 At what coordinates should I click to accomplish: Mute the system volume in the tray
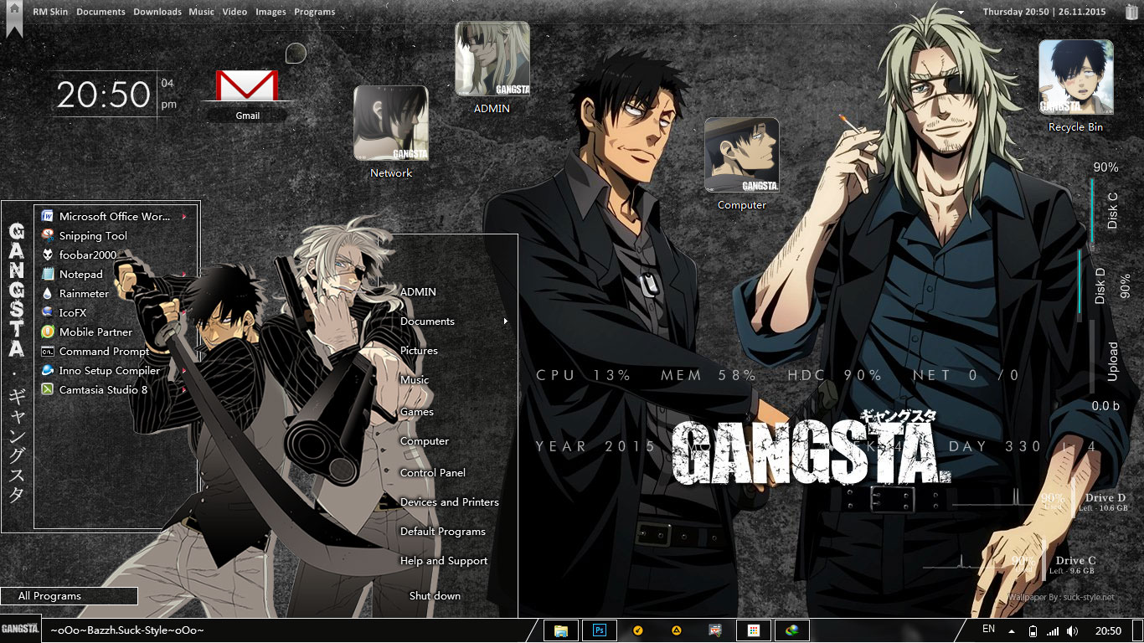[x=1074, y=629]
